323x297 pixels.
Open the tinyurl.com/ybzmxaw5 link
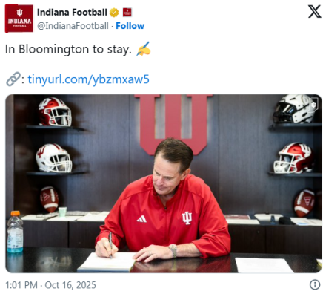click(88, 79)
